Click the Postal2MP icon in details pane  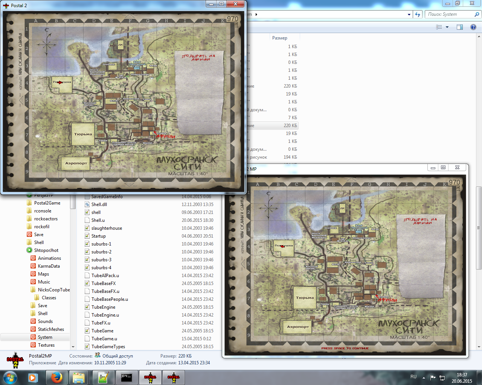click(15, 361)
